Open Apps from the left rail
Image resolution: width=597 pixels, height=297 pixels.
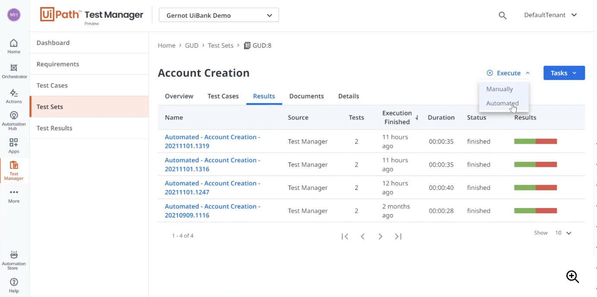[x=14, y=146]
